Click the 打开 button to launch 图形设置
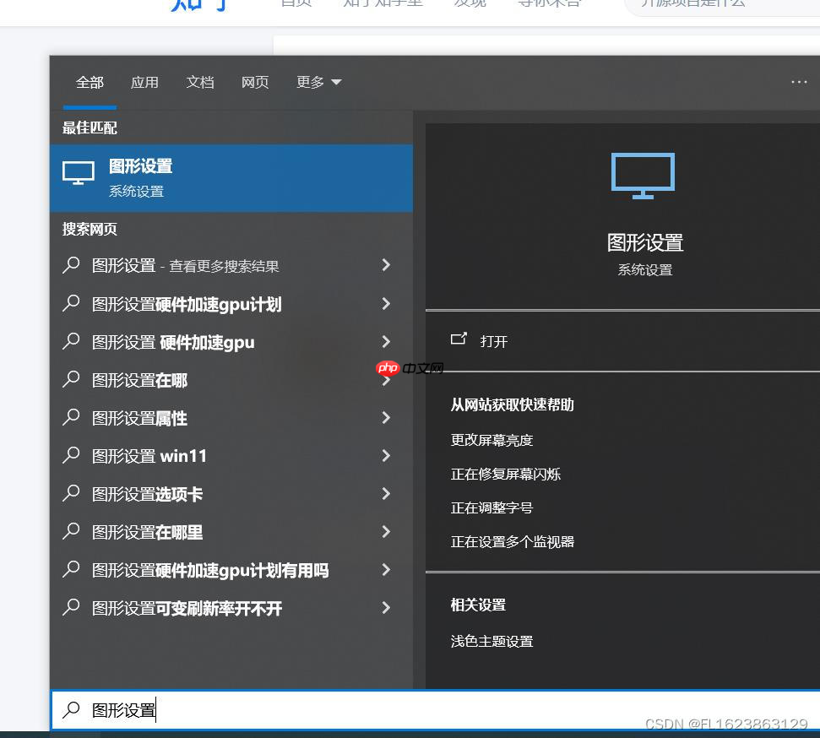Image resolution: width=820 pixels, height=738 pixels. point(493,341)
